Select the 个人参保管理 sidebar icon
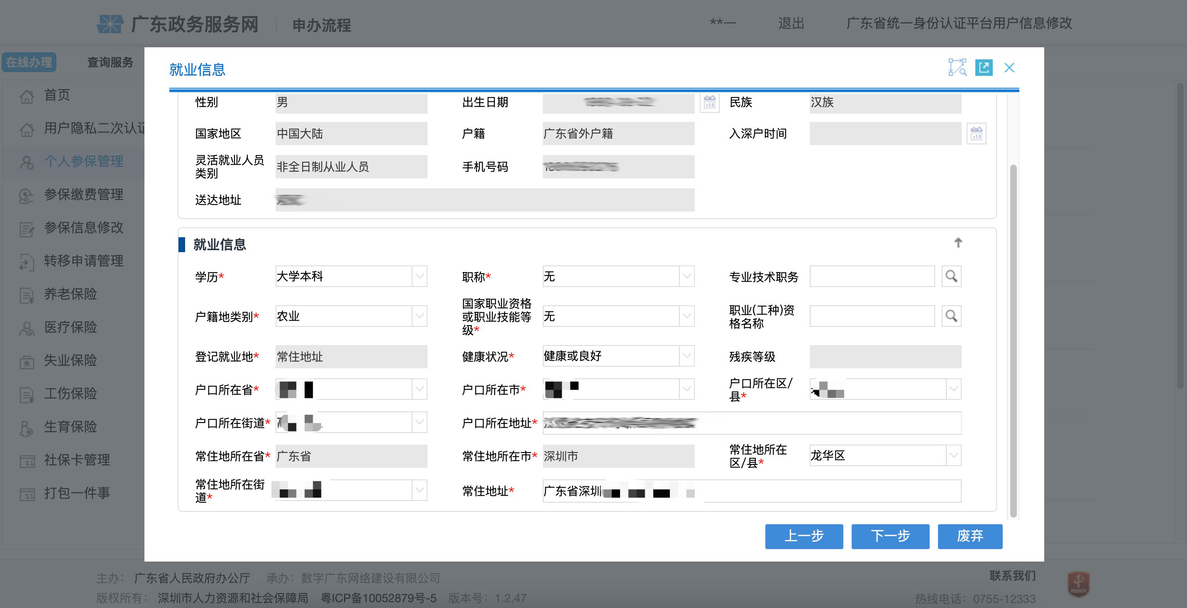Viewport: 1187px width, 608px height. [26, 162]
